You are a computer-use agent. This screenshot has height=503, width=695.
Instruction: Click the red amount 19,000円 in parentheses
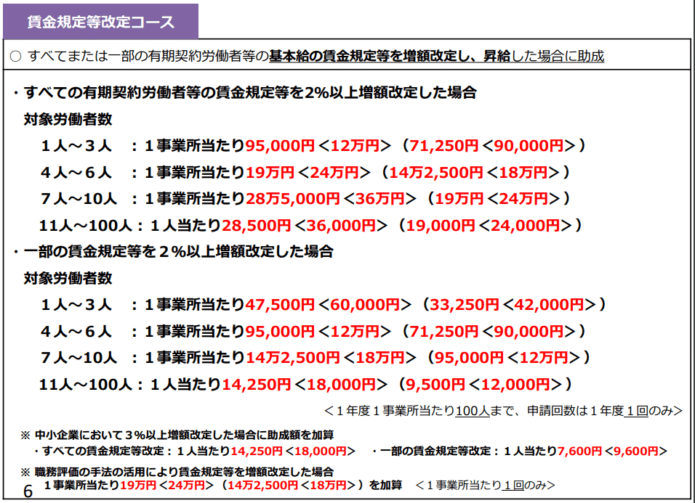click(441, 226)
